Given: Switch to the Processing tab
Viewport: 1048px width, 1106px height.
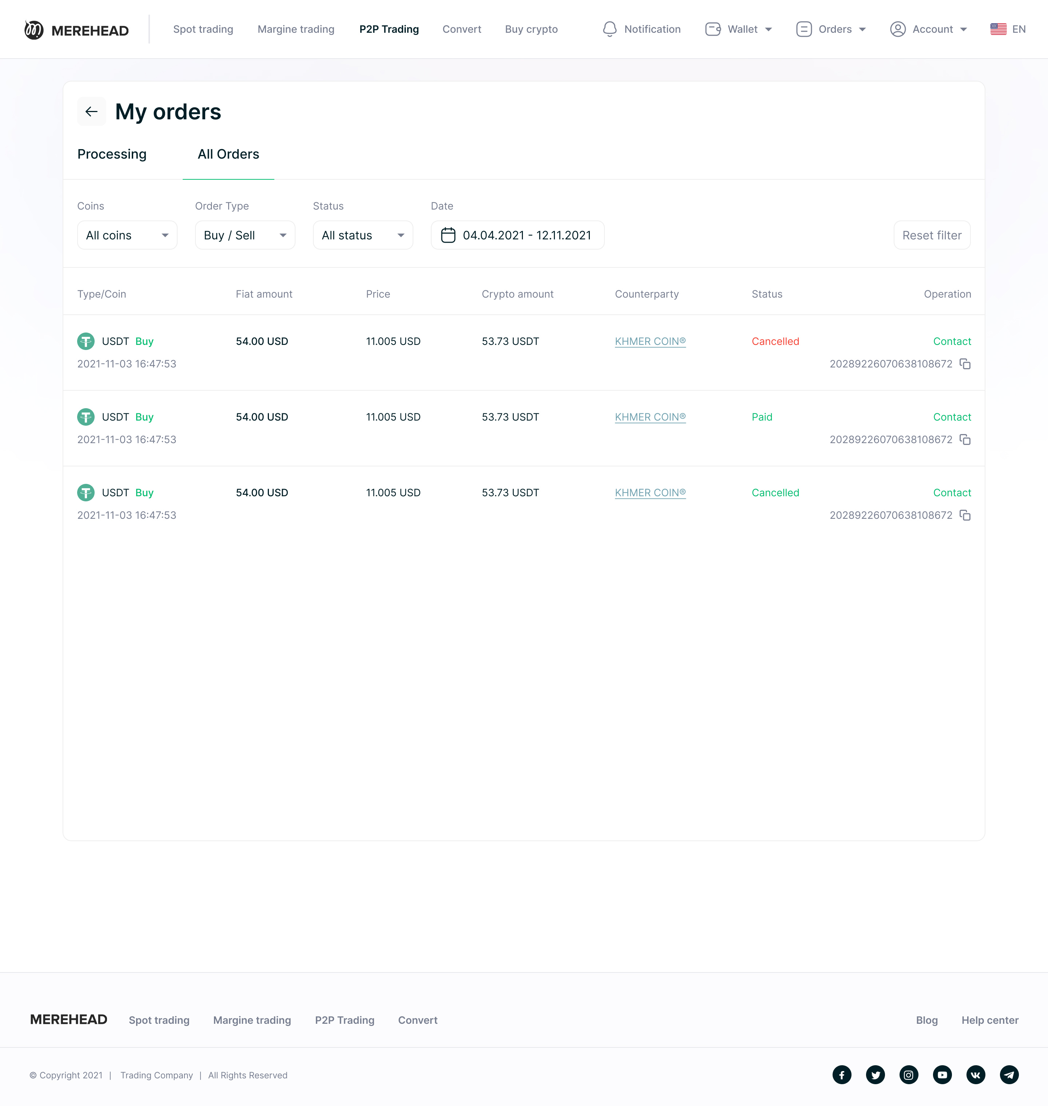Looking at the screenshot, I should (112, 154).
